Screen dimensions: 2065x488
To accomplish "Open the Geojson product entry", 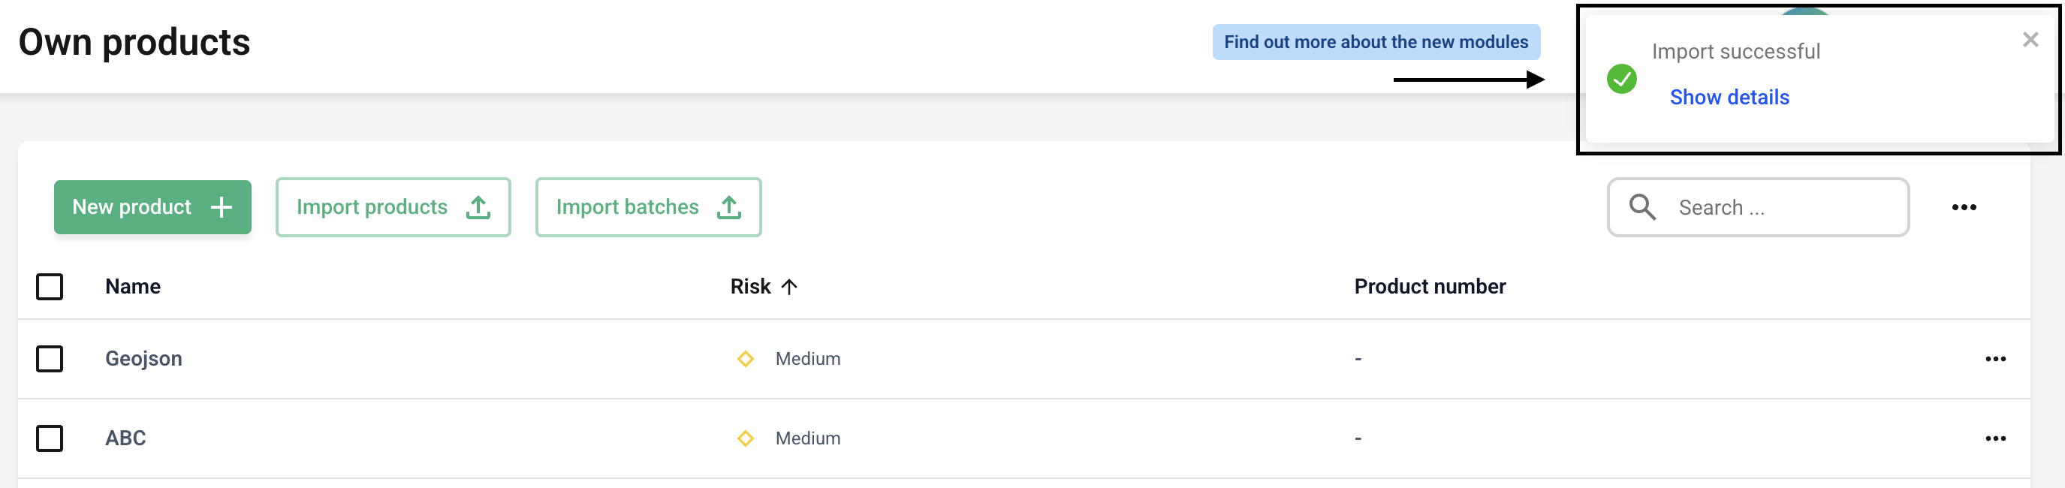I will pos(144,359).
